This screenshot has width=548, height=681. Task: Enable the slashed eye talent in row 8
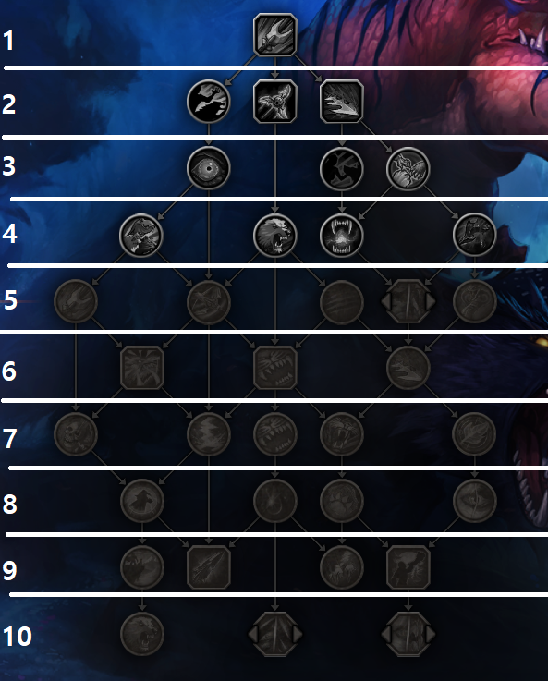(x=474, y=501)
